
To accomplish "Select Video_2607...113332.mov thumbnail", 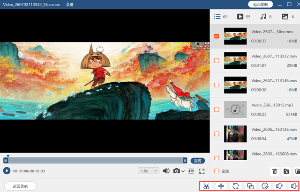I will click(235, 61).
